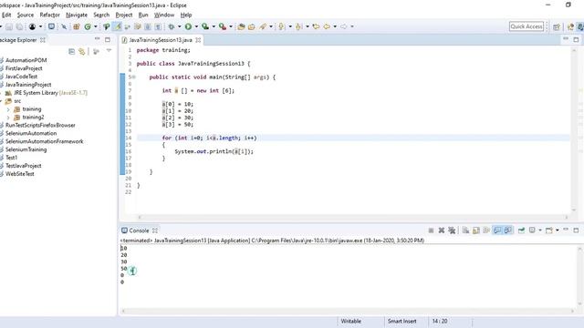This screenshot has width=584, height=328.
Task: Click the Run External Tools icon
Action: click(x=223, y=26)
